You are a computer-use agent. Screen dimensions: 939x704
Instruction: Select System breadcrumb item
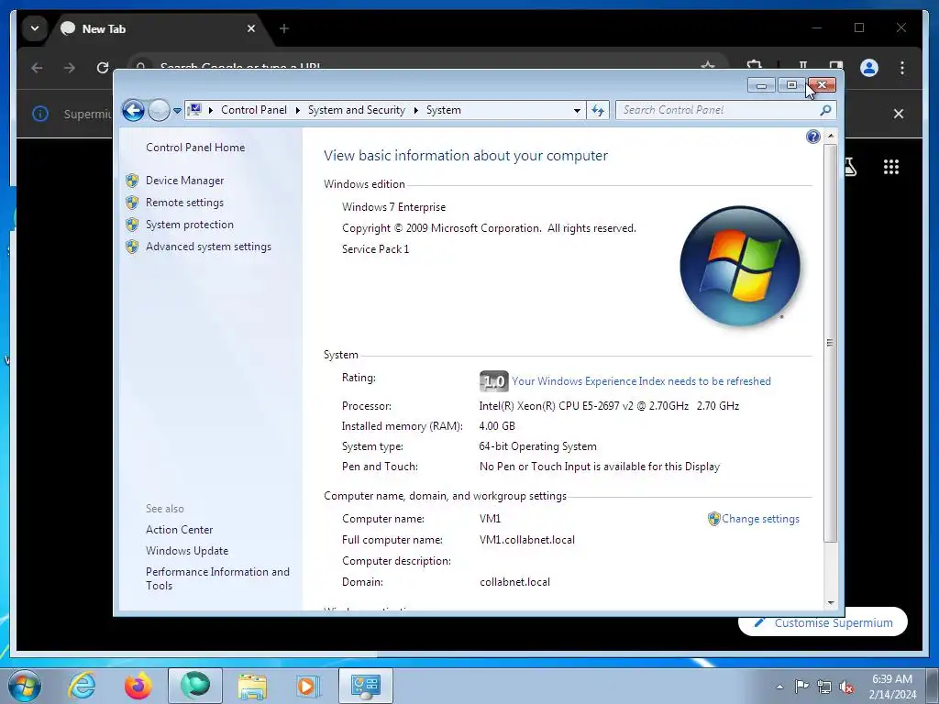point(444,110)
